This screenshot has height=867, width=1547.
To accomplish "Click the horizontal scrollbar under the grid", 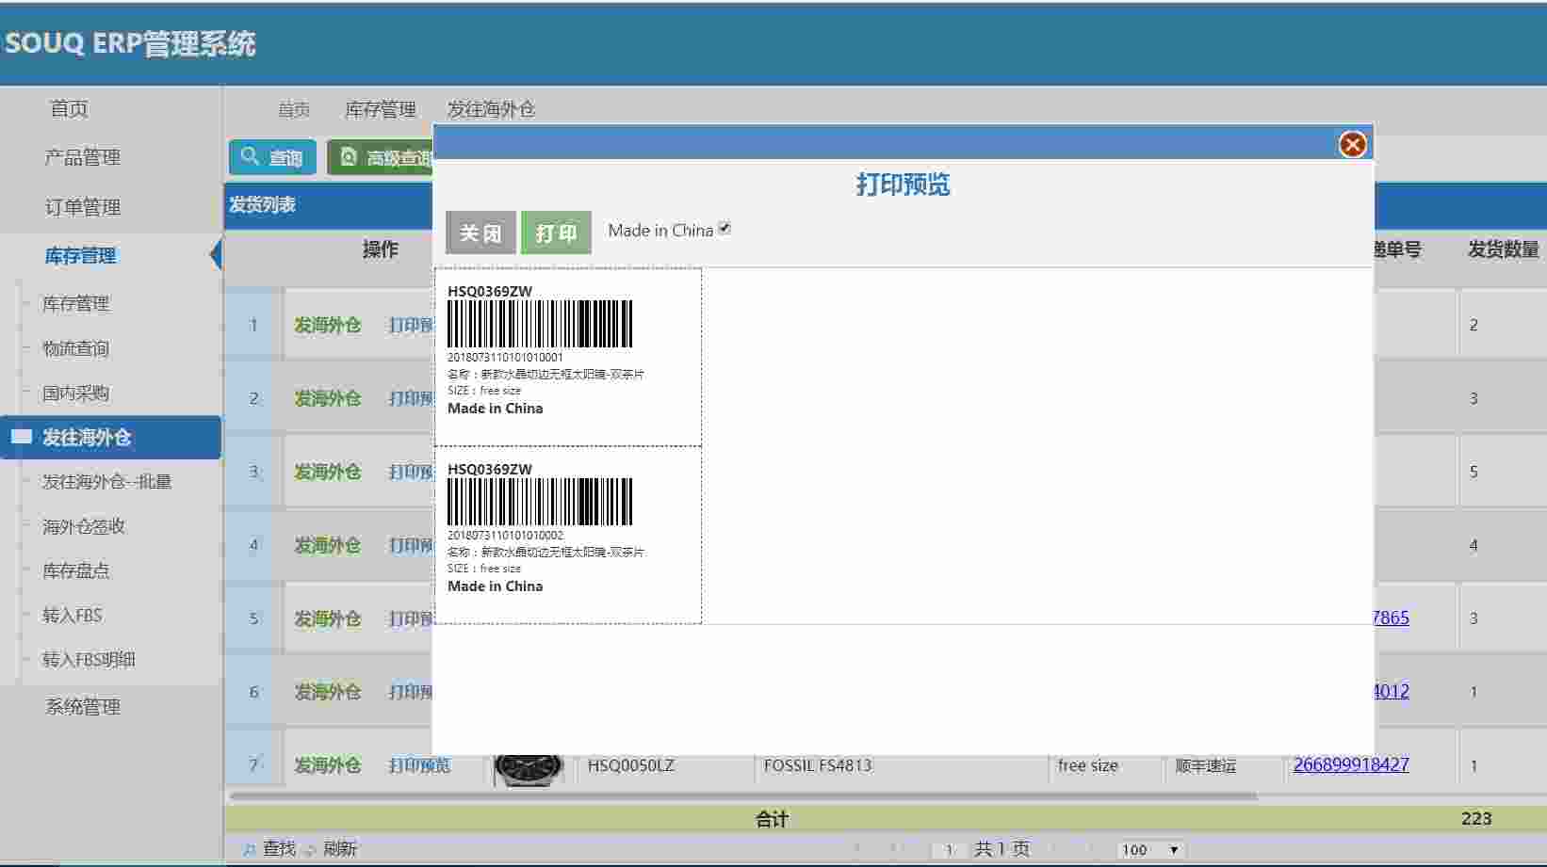I will coord(743,796).
